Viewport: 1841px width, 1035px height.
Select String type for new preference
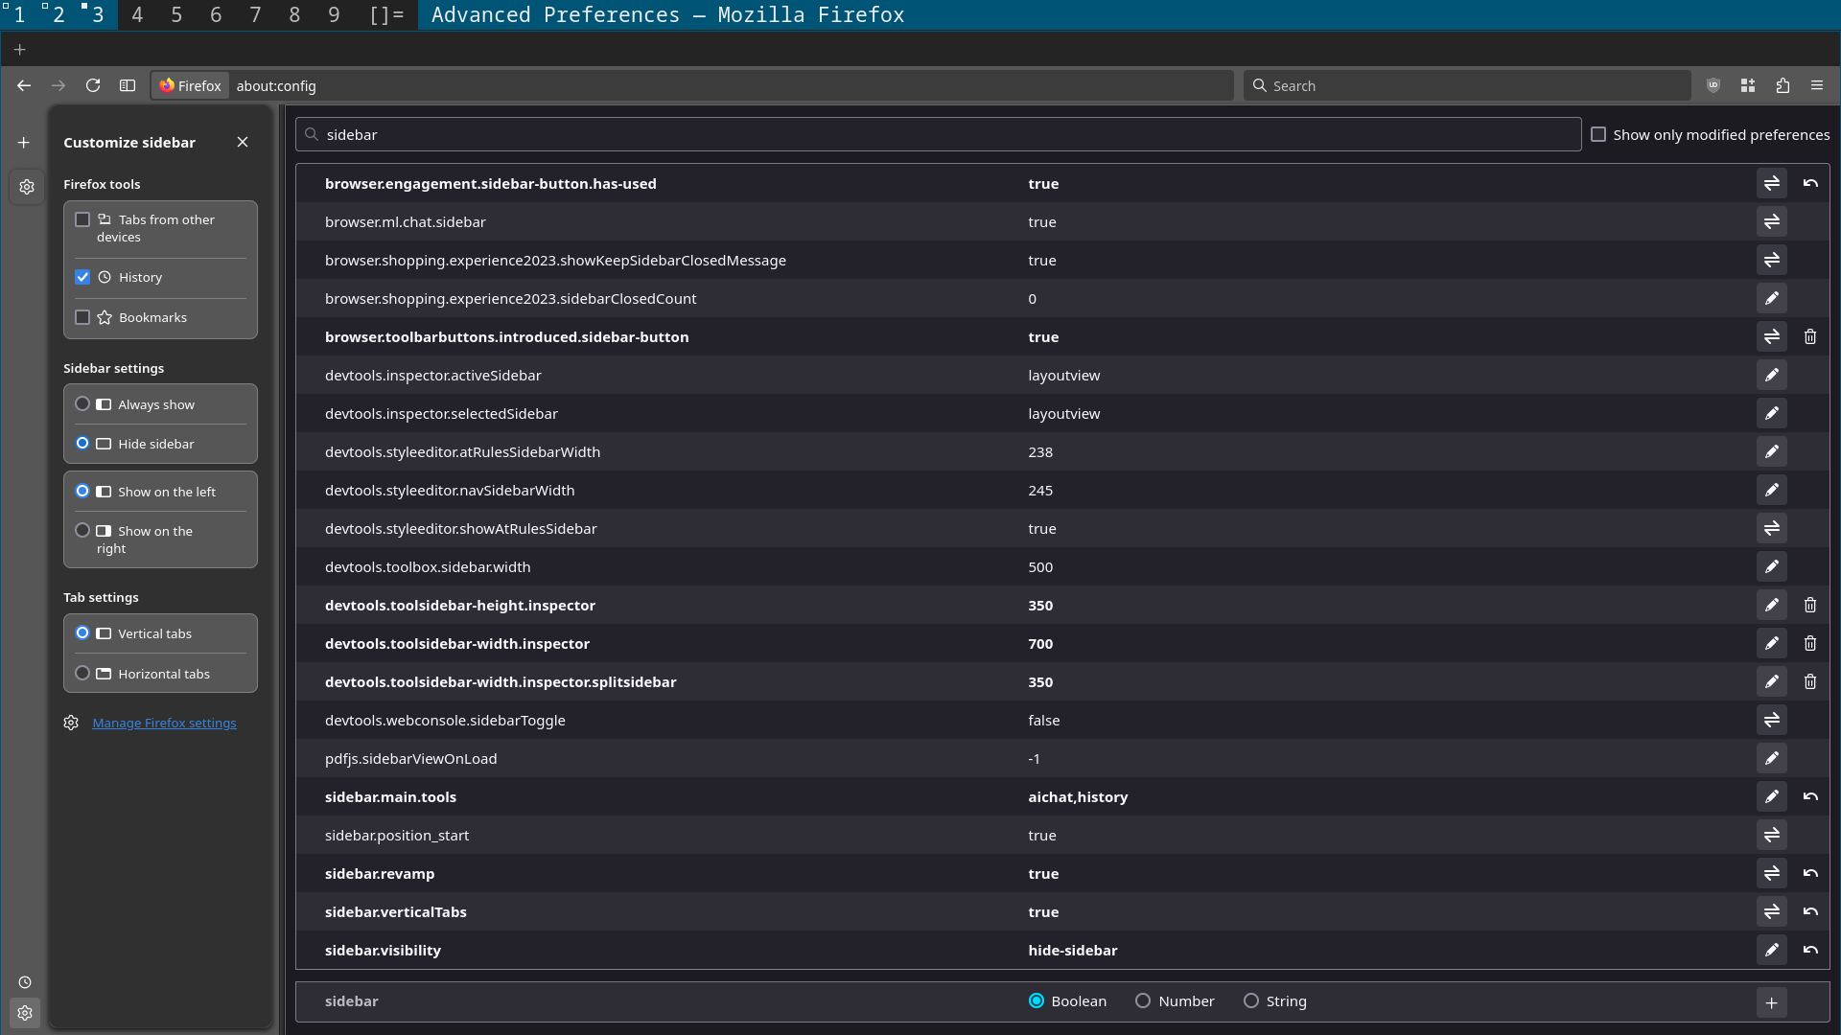(x=1250, y=1000)
